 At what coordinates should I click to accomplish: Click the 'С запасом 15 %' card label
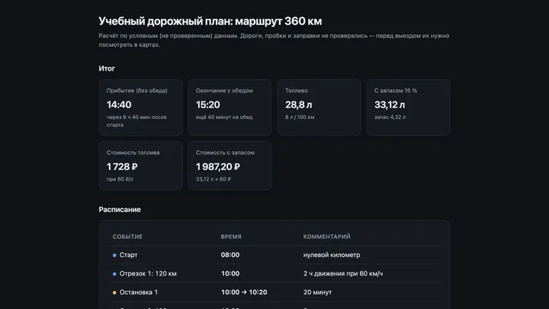click(396, 90)
